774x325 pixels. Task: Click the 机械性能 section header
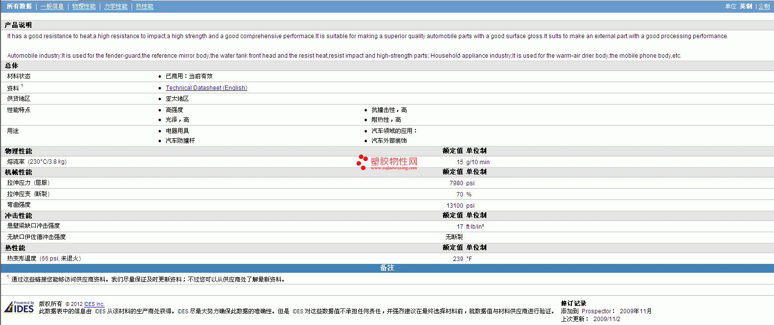[x=18, y=172]
